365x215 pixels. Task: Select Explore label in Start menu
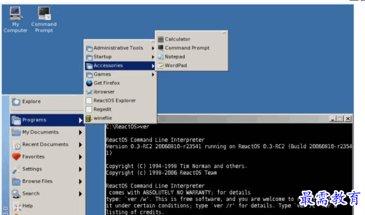31,101
